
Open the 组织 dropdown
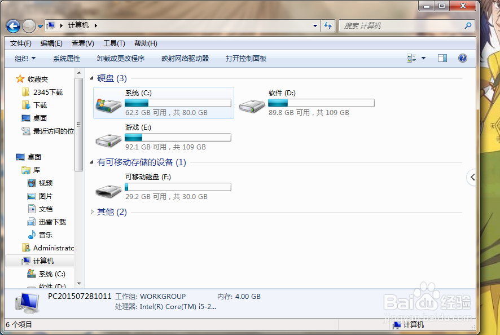[x=25, y=58]
